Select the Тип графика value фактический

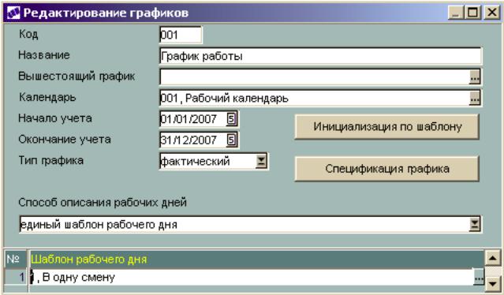click(208, 162)
